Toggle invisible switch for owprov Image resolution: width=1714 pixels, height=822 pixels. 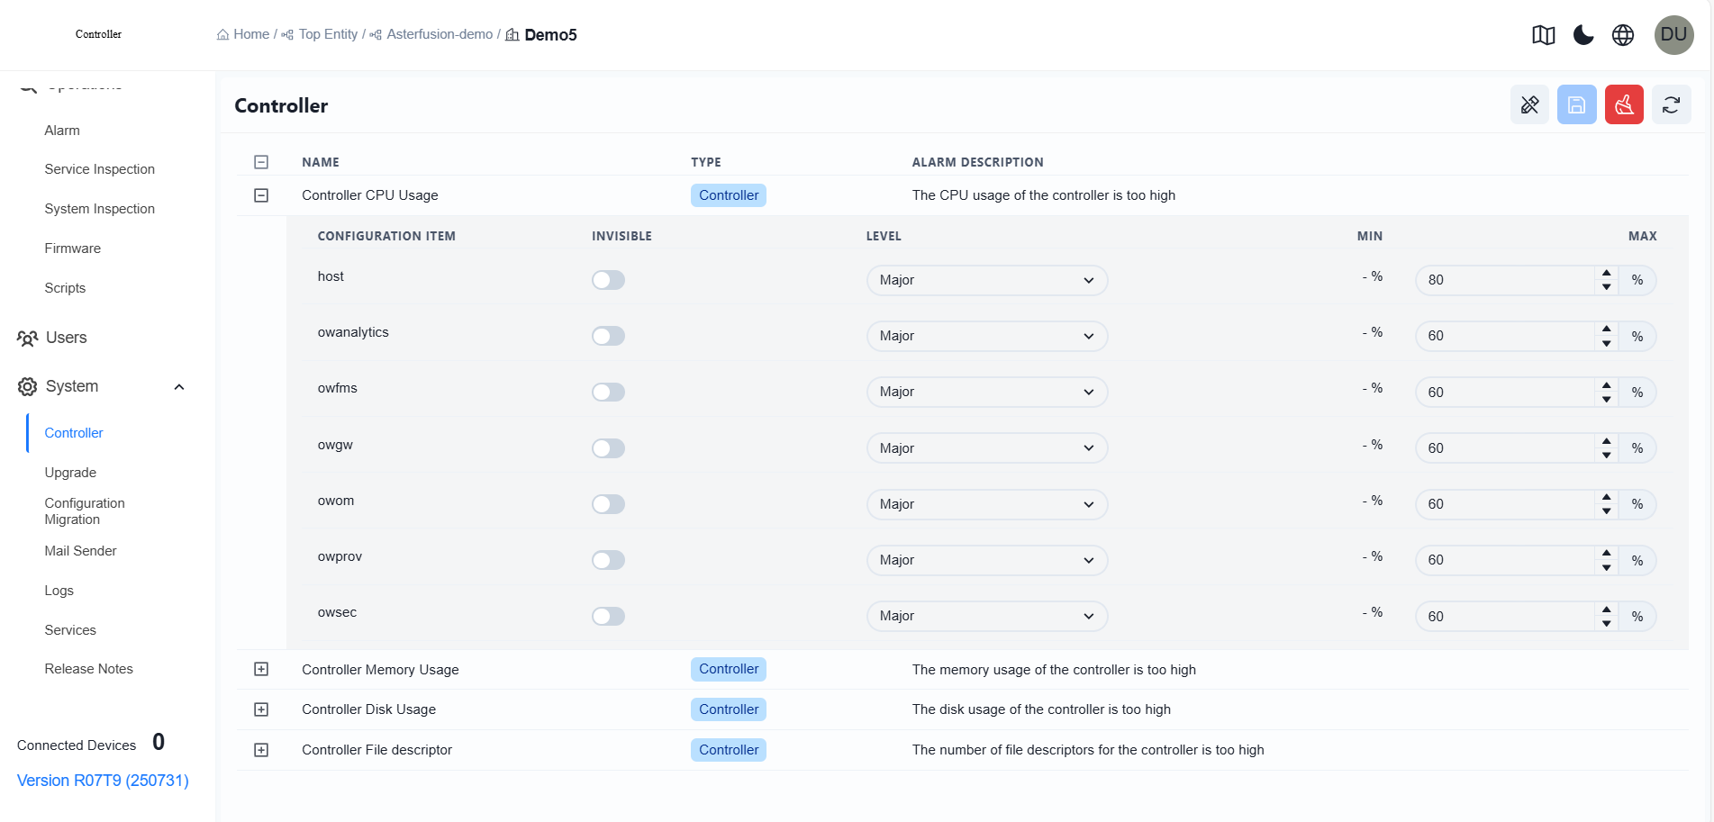pyautogui.click(x=608, y=560)
